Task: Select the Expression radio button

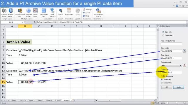Action: [x=163, y=36]
